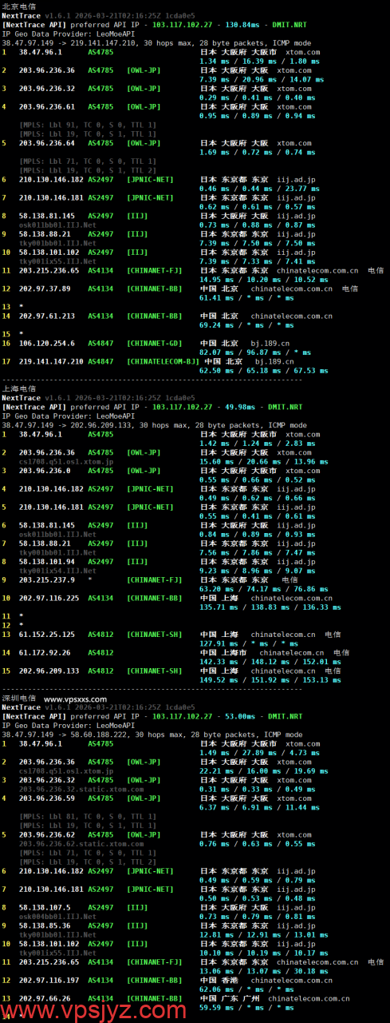This screenshot has height=1023, width=390.
Task: Select IP '61.172.92.26' at Shanghai hop 14
Action: pos(45,653)
